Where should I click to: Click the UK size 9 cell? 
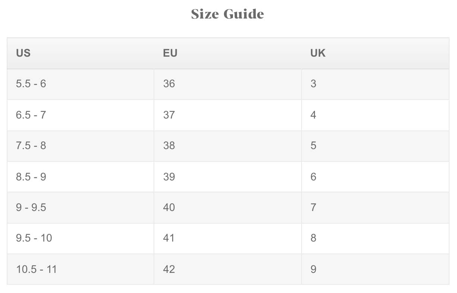(x=313, y=269)
